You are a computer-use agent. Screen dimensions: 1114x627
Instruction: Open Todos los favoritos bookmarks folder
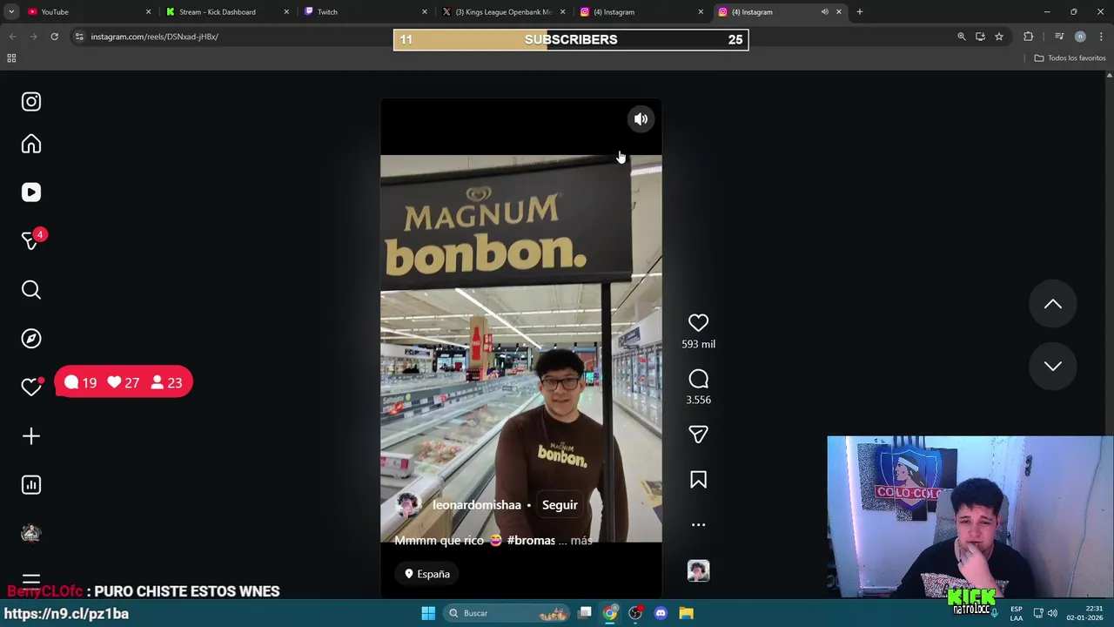(1070, 58)
